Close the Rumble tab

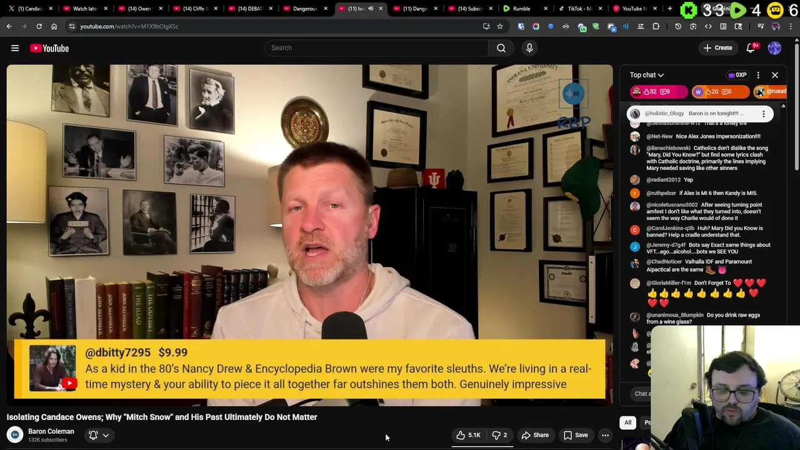546,9
